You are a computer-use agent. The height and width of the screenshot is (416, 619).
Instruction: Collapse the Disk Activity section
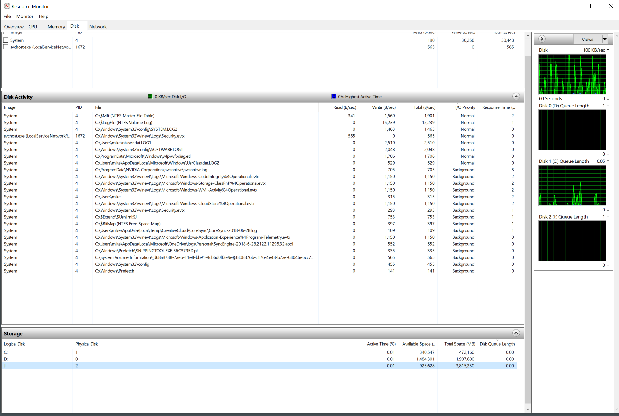tap(516, 96)
